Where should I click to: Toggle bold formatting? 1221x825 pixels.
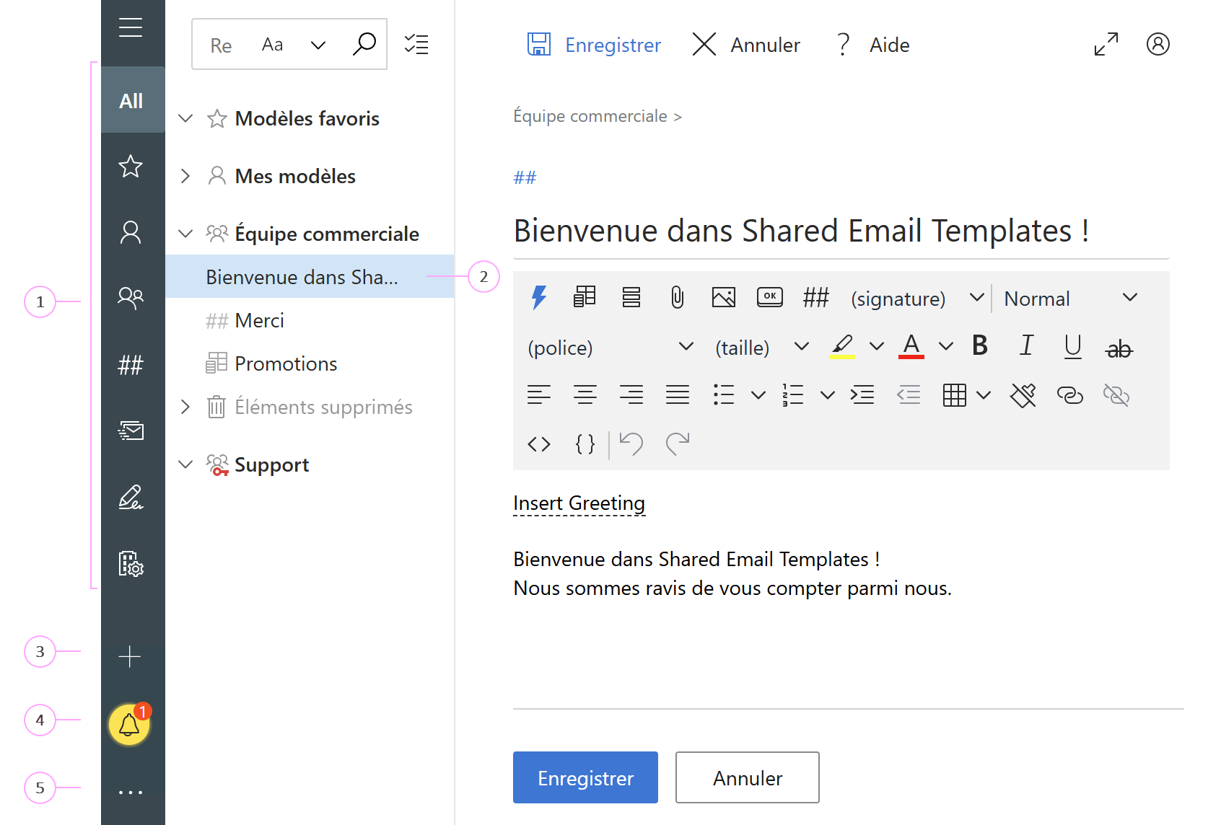980,345
